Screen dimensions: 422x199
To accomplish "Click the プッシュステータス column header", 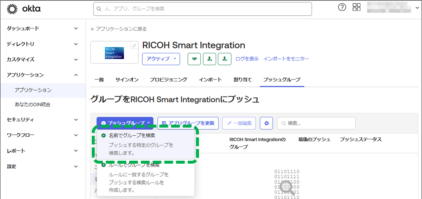I will point(361,140).
